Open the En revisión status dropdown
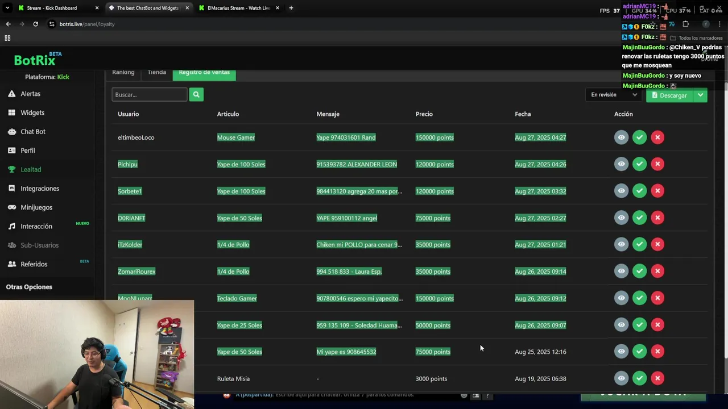The height and width of the screenshot is (409, 728). click(x=613, y=95)
